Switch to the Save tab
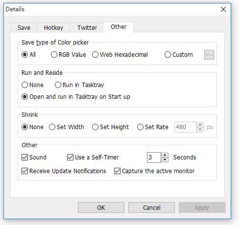 (24, 27)
